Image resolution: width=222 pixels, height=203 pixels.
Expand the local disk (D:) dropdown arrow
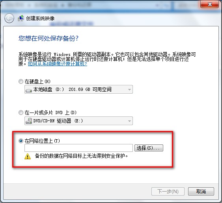point(129,90)
